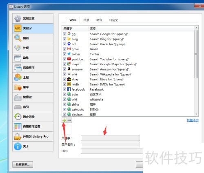
Task: Click the minus remove keyword icon
Action: pos(69,120)
